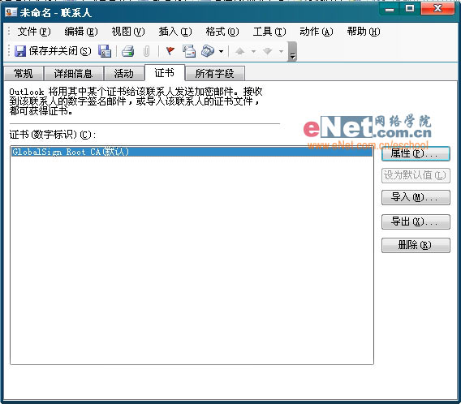Viewport: 461px width, 404px height.
Task: Open the 文件(F) menu
Action: (34, 32)
